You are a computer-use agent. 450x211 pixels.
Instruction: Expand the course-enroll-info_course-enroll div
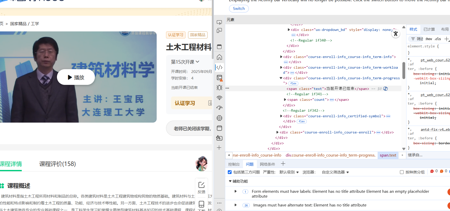pos(278,132)
